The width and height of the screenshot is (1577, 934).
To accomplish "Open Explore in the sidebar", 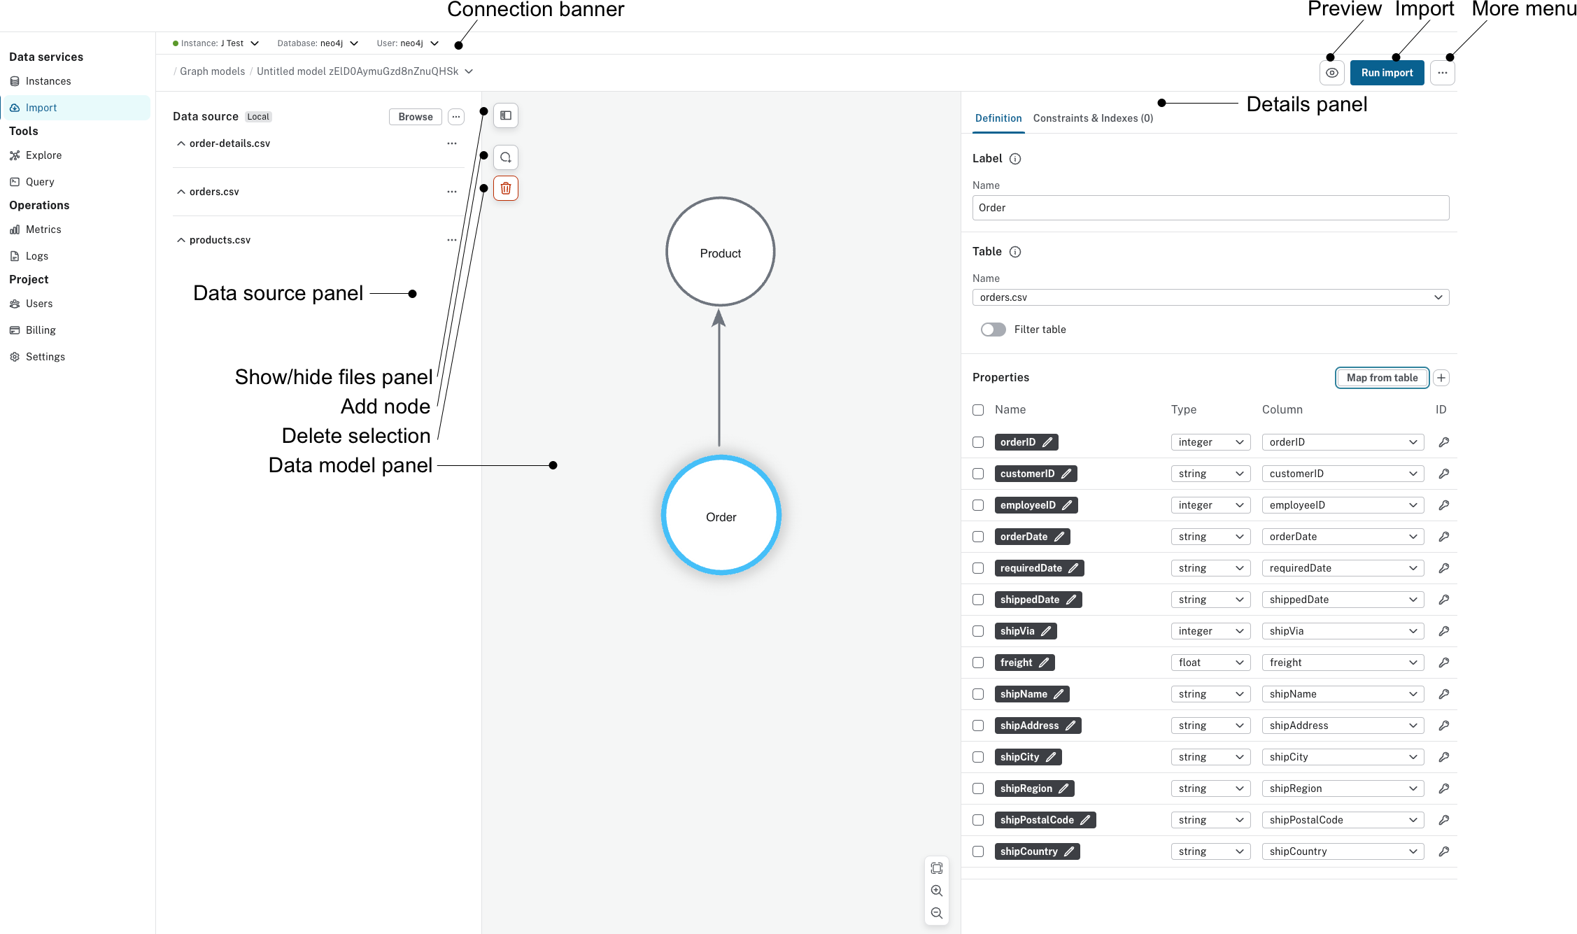I will pyautogui.click(x=43, y=155).
